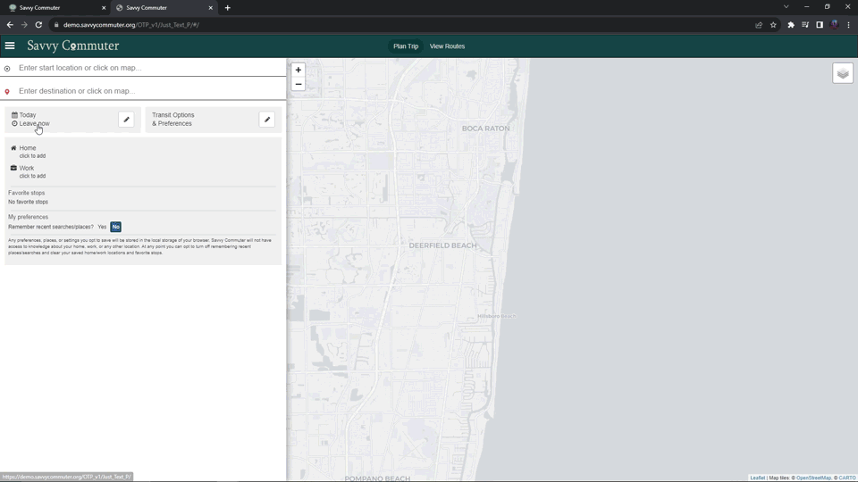Open the OpenStreetMap attribution link
Image resolution: width=858 pixels, height=482 pixels.
(x=813, y=478)
